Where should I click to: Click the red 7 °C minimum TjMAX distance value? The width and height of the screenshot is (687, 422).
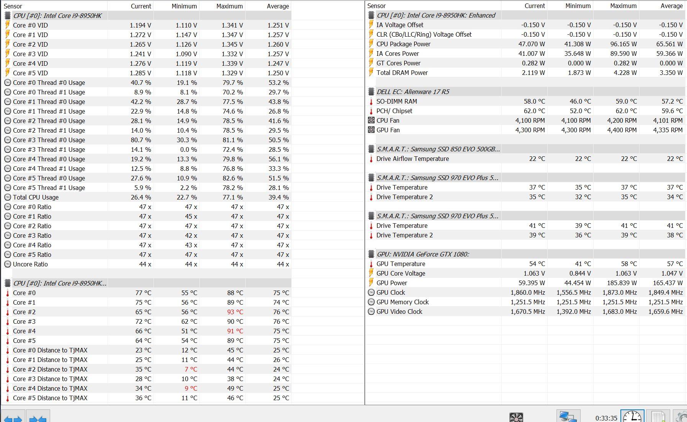[x=191, y=369]
